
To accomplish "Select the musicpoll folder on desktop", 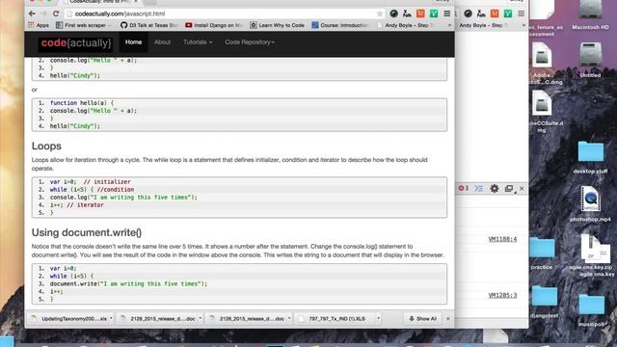I will tap(591, 309).
